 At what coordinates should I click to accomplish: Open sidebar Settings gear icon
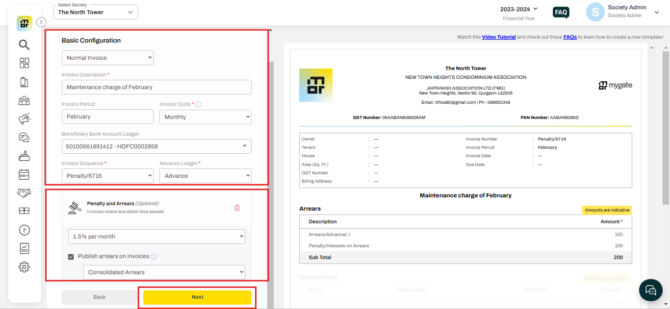coord(24,267)
